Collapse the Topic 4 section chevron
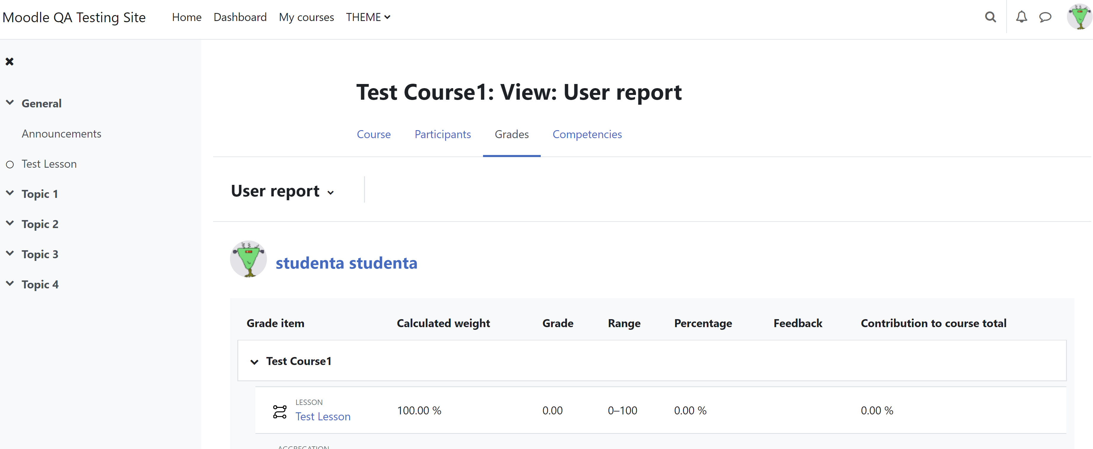This screenshot has height=449, width=1093. pos(10,283)
